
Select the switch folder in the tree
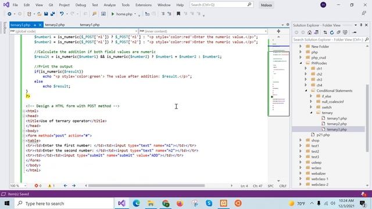coord(327,107)
